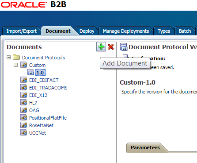
Task: Click the HL7 protocol icon
Action: click(23, 102)
